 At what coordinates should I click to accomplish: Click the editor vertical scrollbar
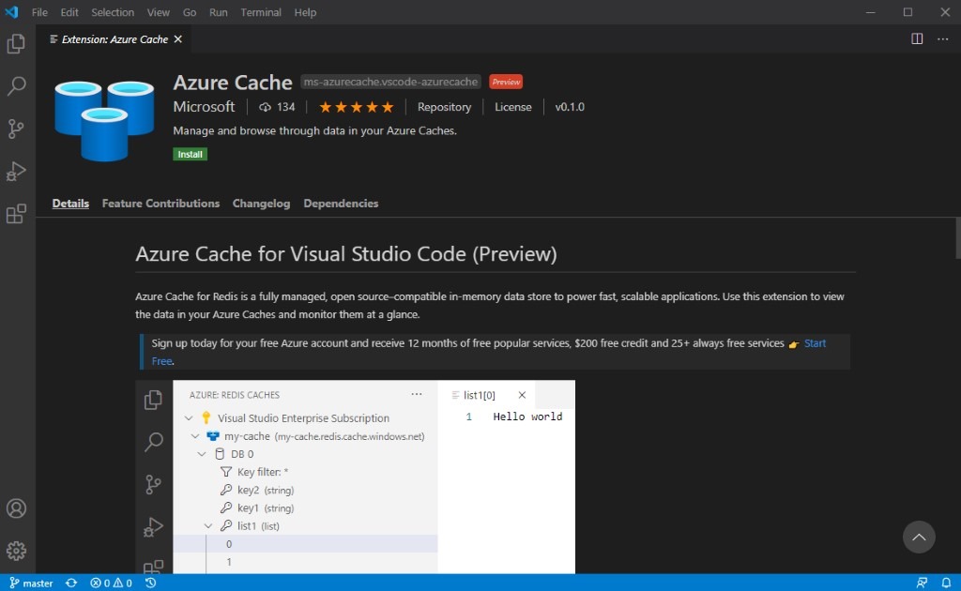click(958, 238)
